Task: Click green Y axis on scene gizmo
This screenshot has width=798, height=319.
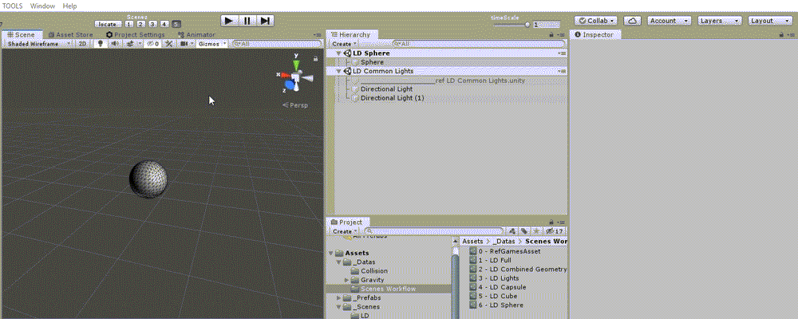Action: click(x=296, y=65)
